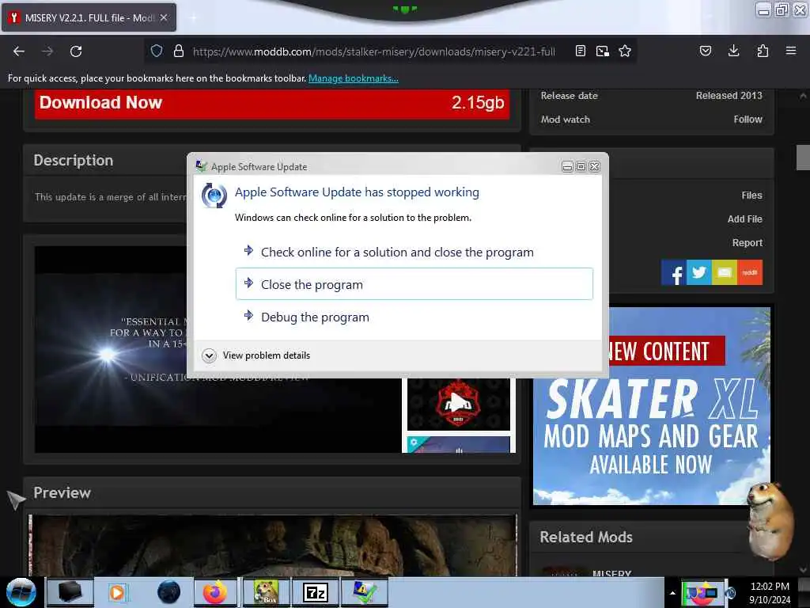Open the extensions puzzle icon

pos(763,51)
